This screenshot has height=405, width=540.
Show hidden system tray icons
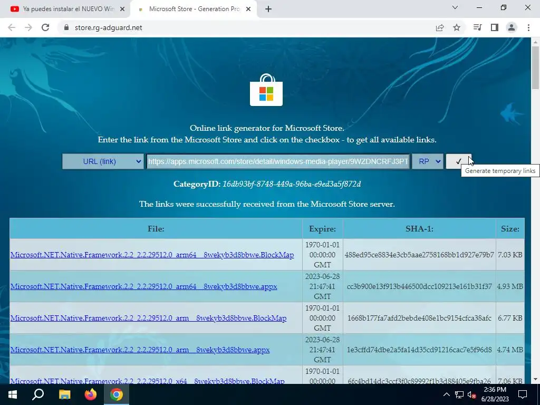446,394
